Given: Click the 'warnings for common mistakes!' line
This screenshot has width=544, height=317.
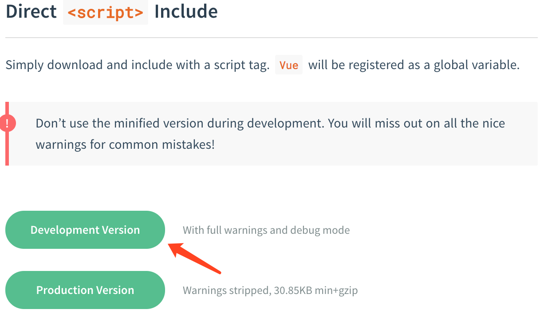Looking at the screenshot, I should pos(125,144).
